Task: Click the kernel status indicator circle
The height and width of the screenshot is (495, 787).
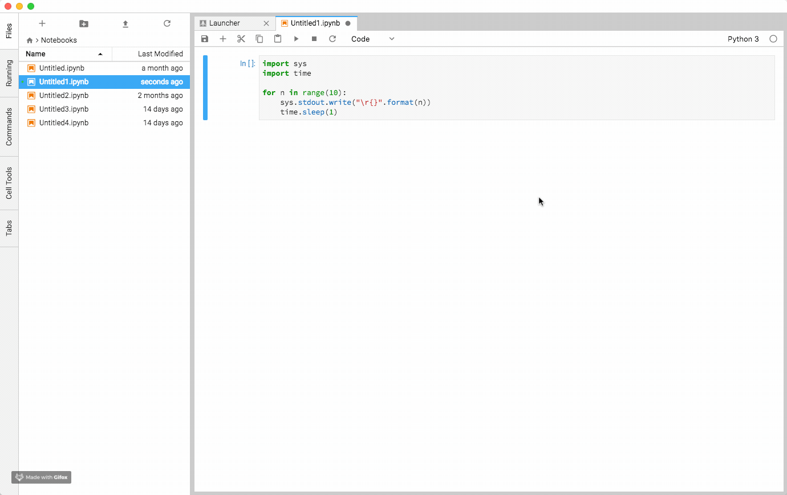Action: (x=773, y=39)
